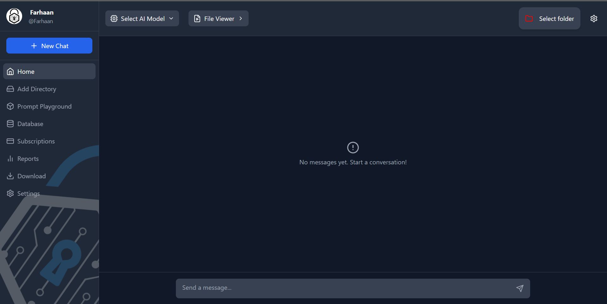Open the File Viewer document icon
This screenshot has height=304, width=607.
pos(197,18)
